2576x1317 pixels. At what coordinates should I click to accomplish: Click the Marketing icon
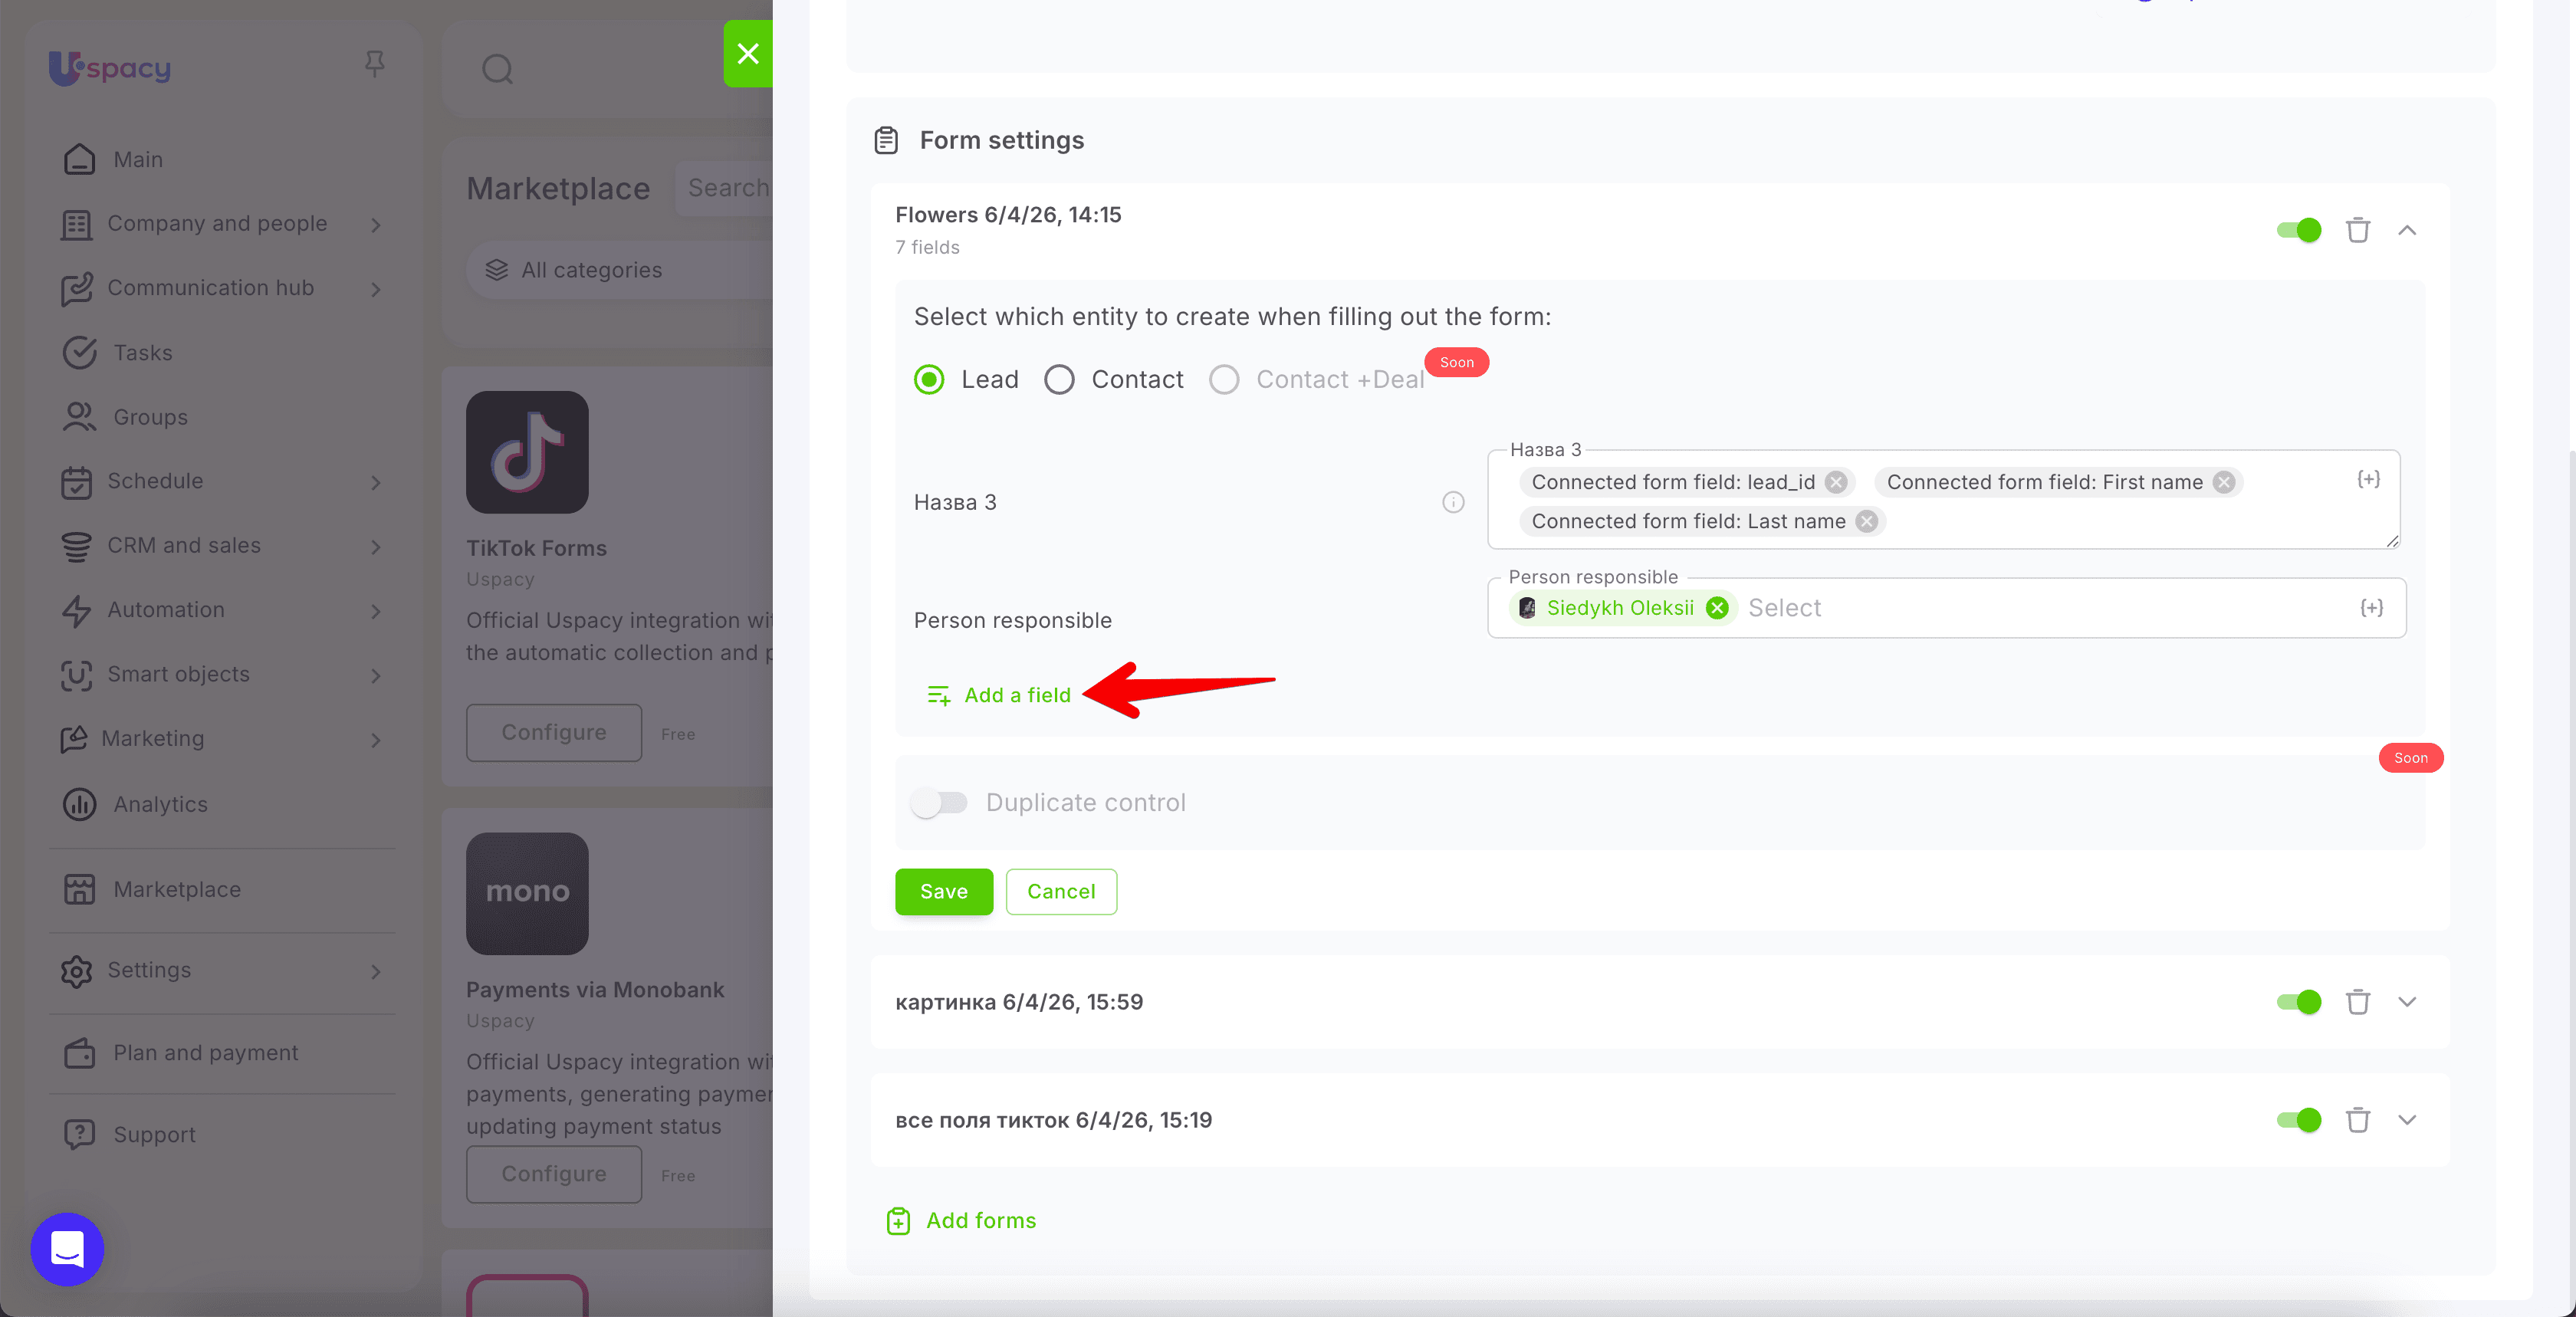(x=74, y=739)
